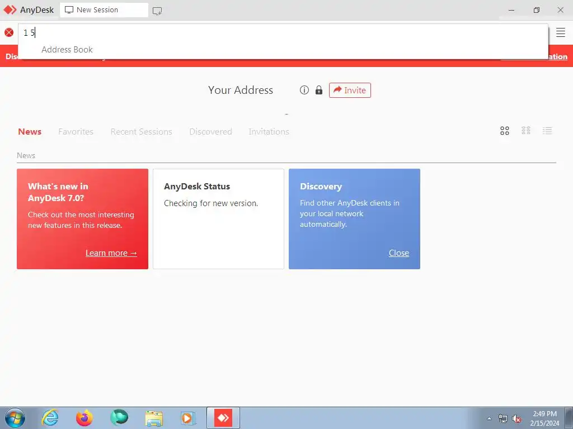Open the Discovered tab
Viewport: 573px width, 429px height.
[210, 132]
